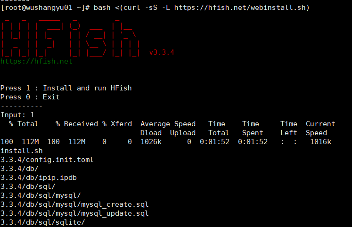Click the mysql_create.sql file path
Viewport: 352px width, 227px height.
pyautogui.click(x=74, y=204)
